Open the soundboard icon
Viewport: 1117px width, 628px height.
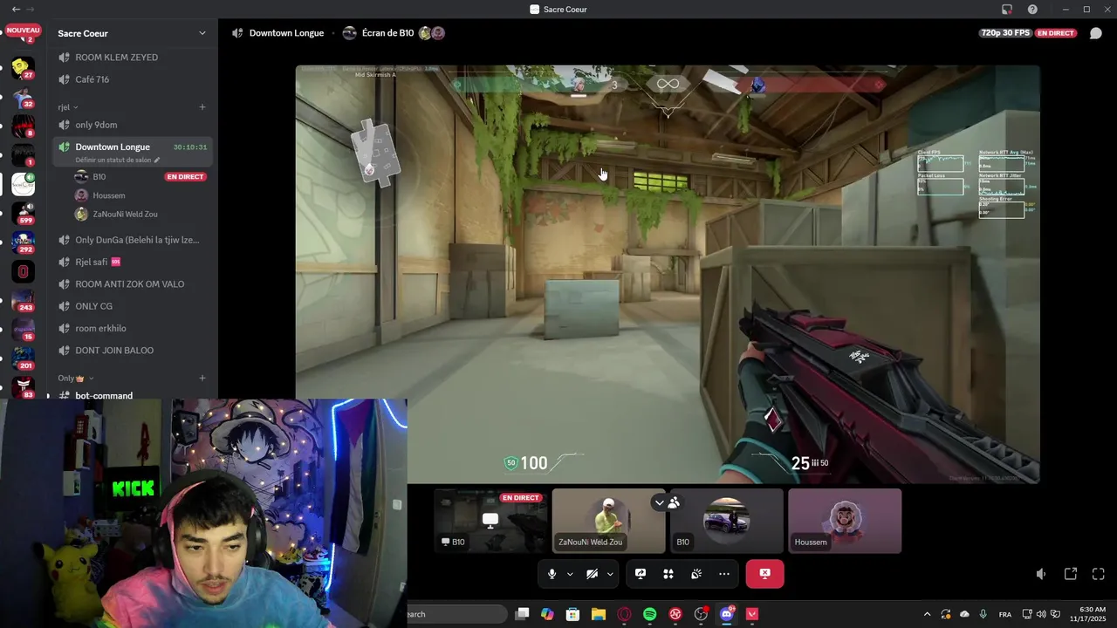(x=696, y=574)
